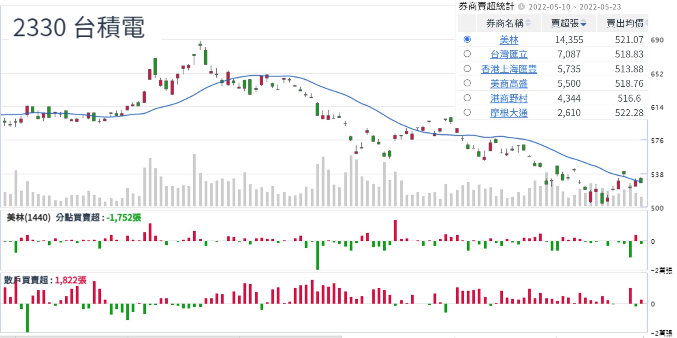Select the 美林 radio button
Image resolution: width=677 pixels, height=338 pixels.
coord(467,39)
